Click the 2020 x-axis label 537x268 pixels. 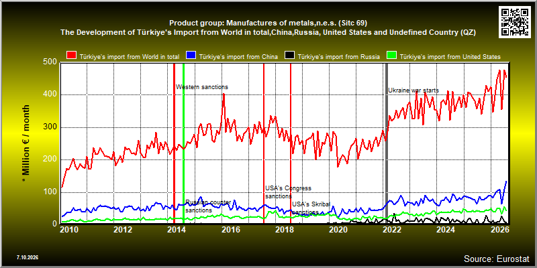pyautogui.click(x=338, y=229)
